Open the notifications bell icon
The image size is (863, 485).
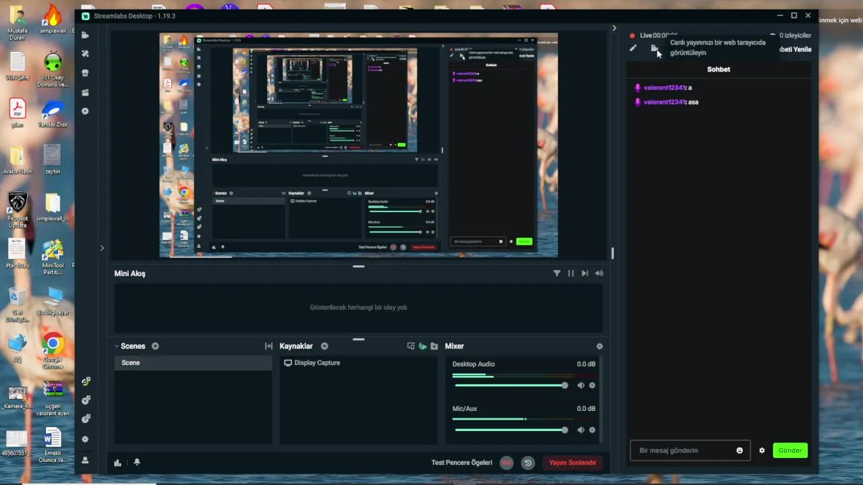(x=137, y=462)
